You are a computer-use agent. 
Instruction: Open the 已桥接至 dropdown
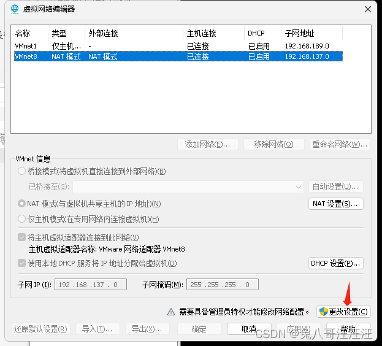tap(188, 187)
